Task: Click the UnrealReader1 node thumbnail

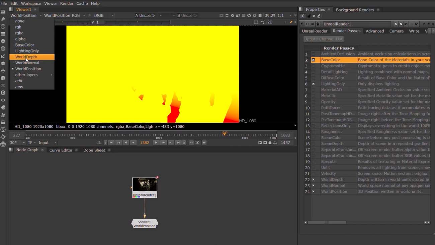Action: pos(145,185)
